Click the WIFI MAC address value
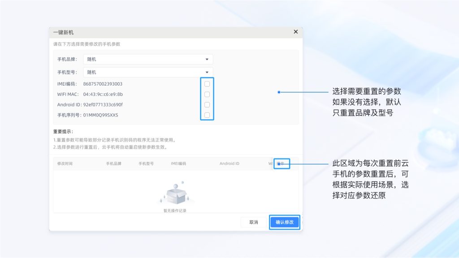 (103, 94)
